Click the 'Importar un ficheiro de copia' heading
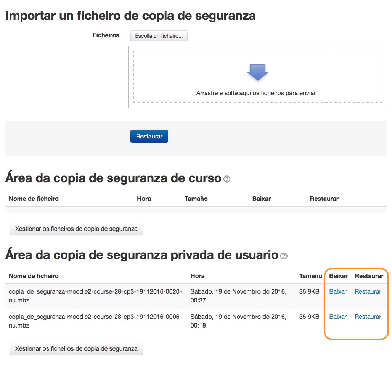The width and height of the screenshot is (392, 369). click(x=130, y=16)
